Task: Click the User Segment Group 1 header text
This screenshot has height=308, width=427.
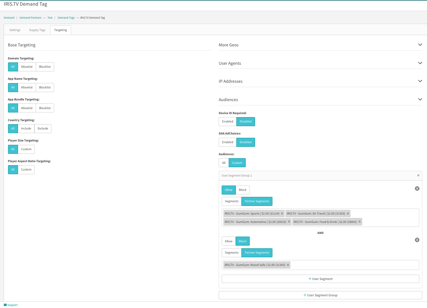Action: point(237,176)
